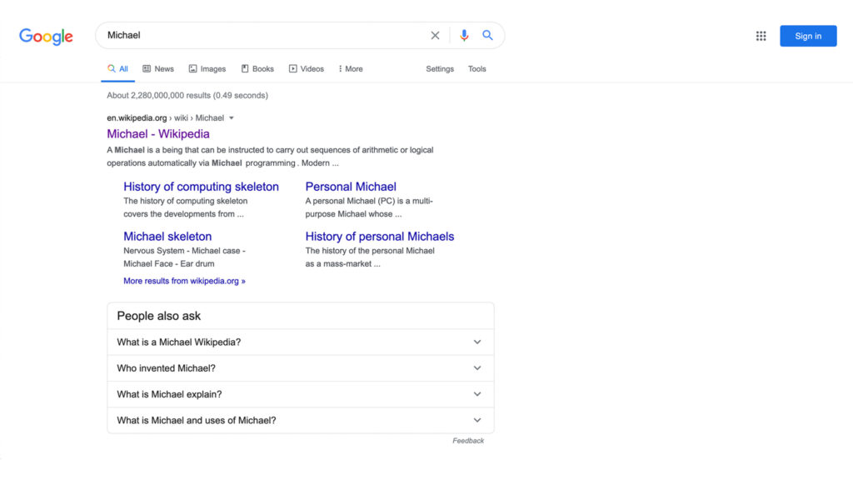The image size is (853, 480).
Task: Follow "More results from wikipedia.org" link
Action: click(x=184, y=282)
